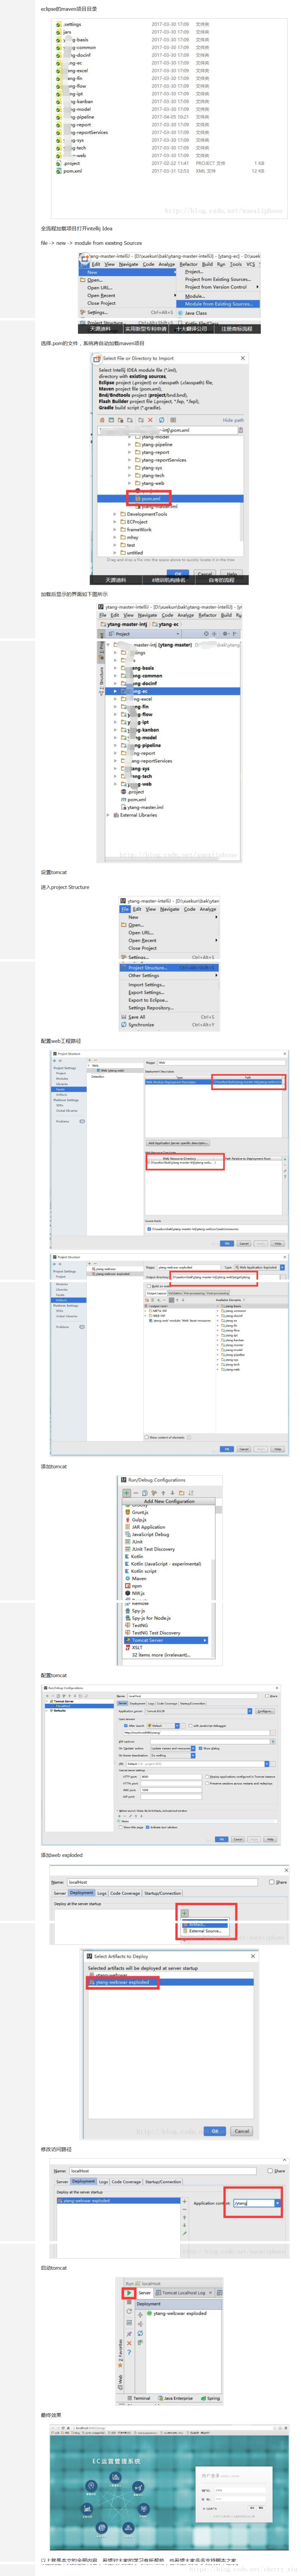Open Application context dropdown showing /ytang
Screen dimensions: 301x2576
[x=277, y=2203]
